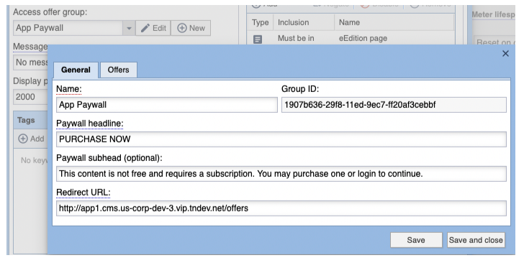Sort by the Type column header
The height and width of the screenshot is (263, 524).
click(261, 22)
